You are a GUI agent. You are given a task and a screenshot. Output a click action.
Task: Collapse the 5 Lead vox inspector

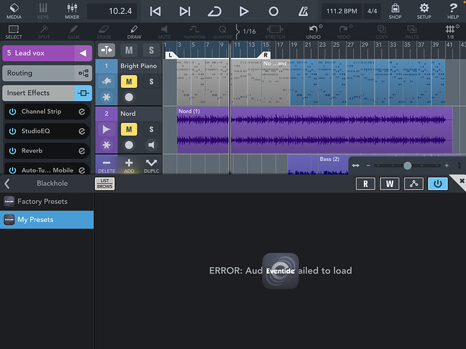83,53
